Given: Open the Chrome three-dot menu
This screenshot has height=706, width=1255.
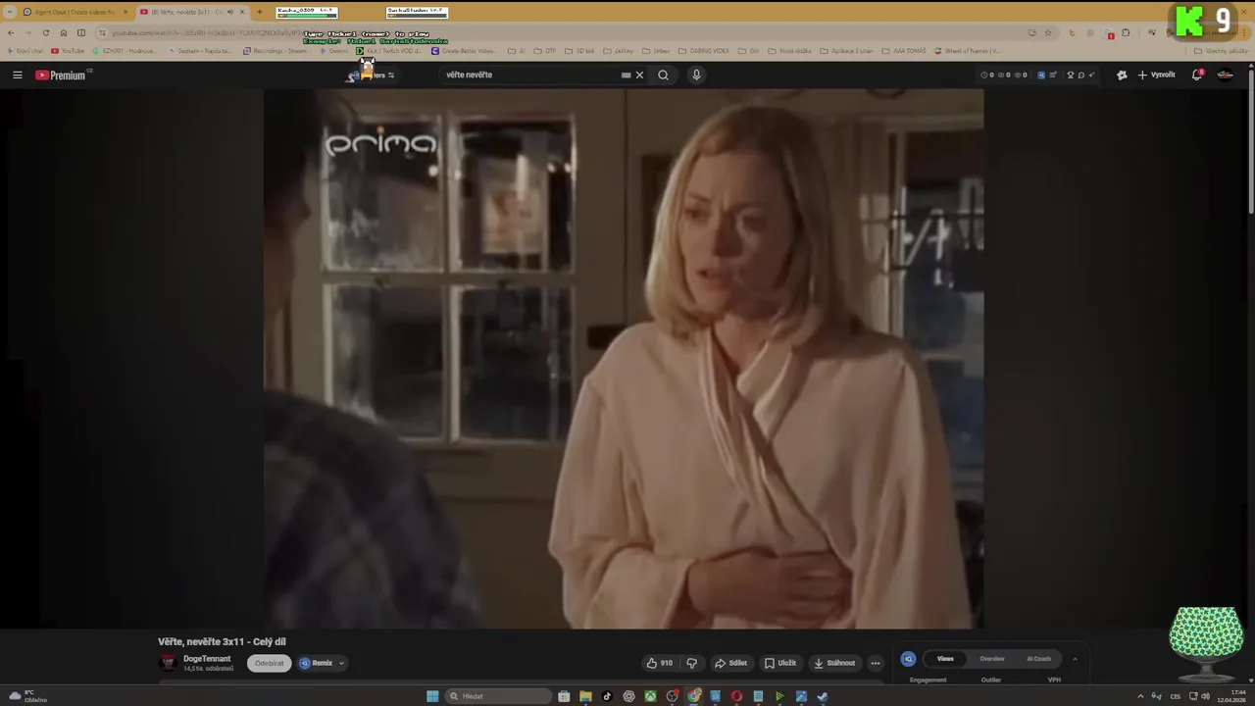Looking at the screenshot, I should (1246, 32).
